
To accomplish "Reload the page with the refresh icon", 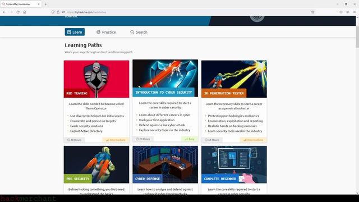I will coord(18,12).
